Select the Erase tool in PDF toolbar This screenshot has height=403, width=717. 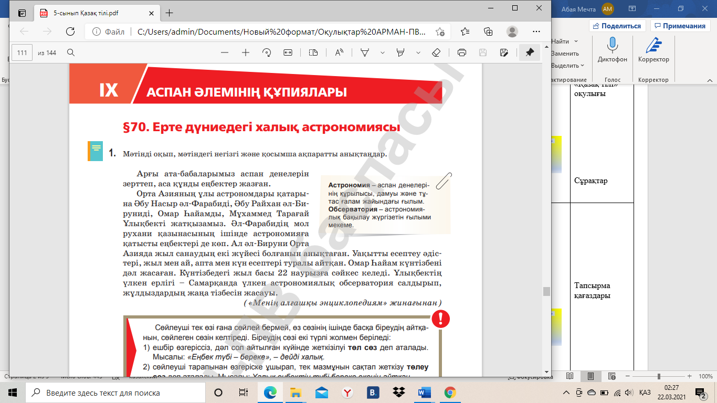point(436,52)
